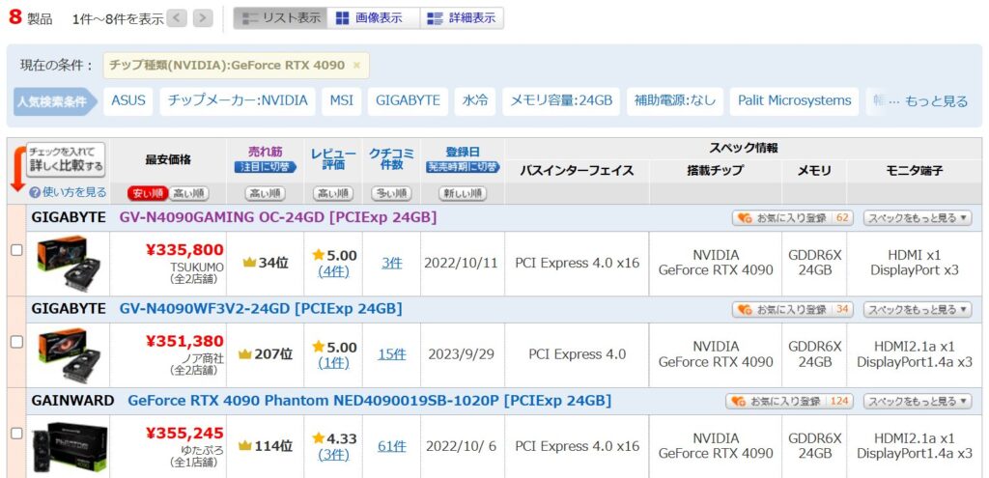Filter by チップメーカー:NVIDIA
Viewport: 989px width, 478px height.
click(238, 100)
